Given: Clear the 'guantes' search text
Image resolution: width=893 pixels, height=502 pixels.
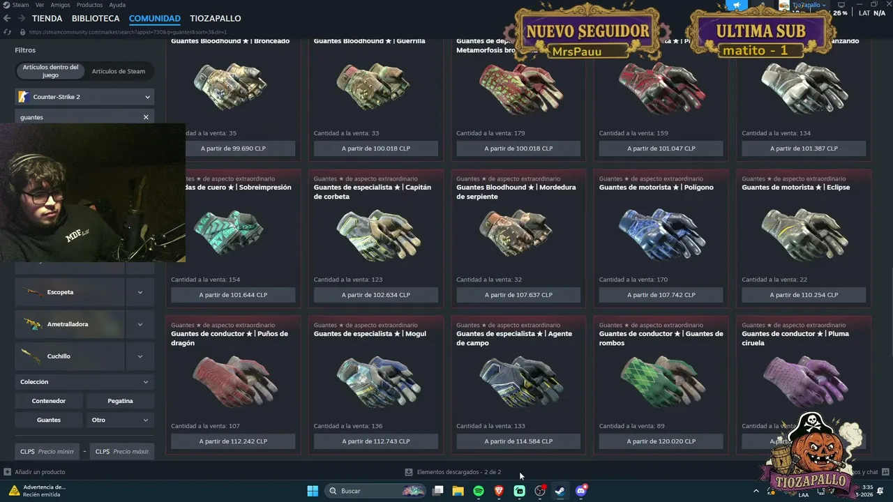Looking at the screenshot, I should tap(146, 117).
